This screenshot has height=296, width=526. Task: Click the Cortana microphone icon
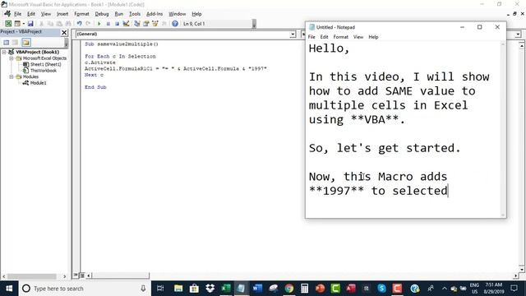pyautogui.click(x=143, y=289)
